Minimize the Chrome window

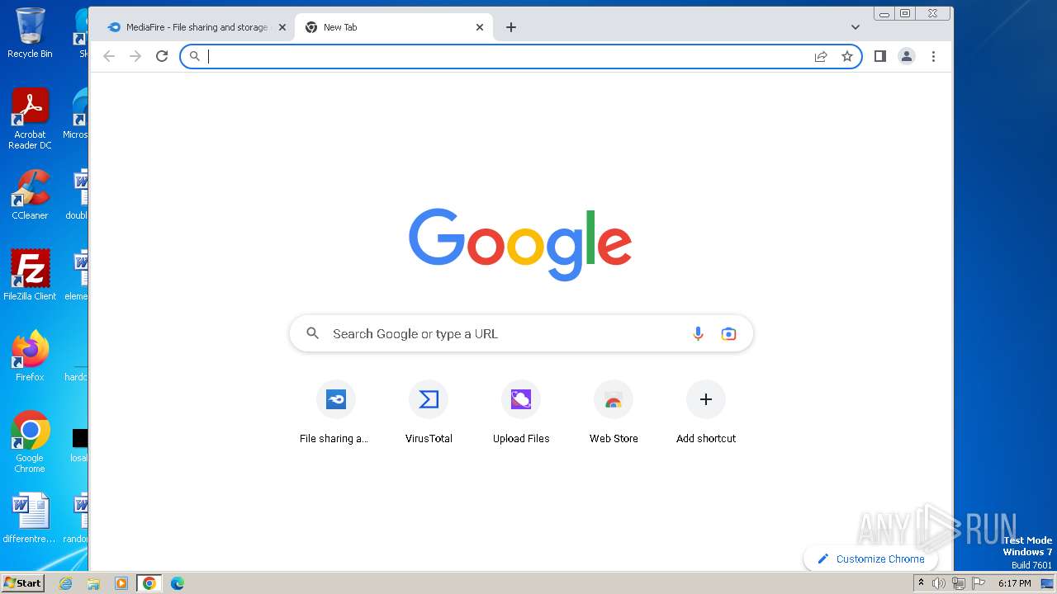884,13
